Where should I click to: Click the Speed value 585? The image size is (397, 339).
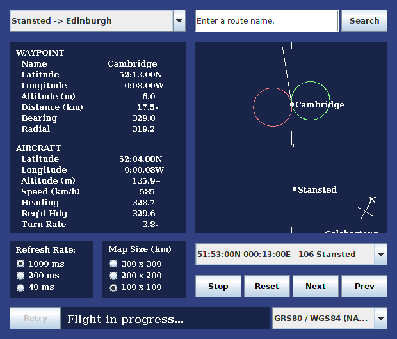coord(147,192)
